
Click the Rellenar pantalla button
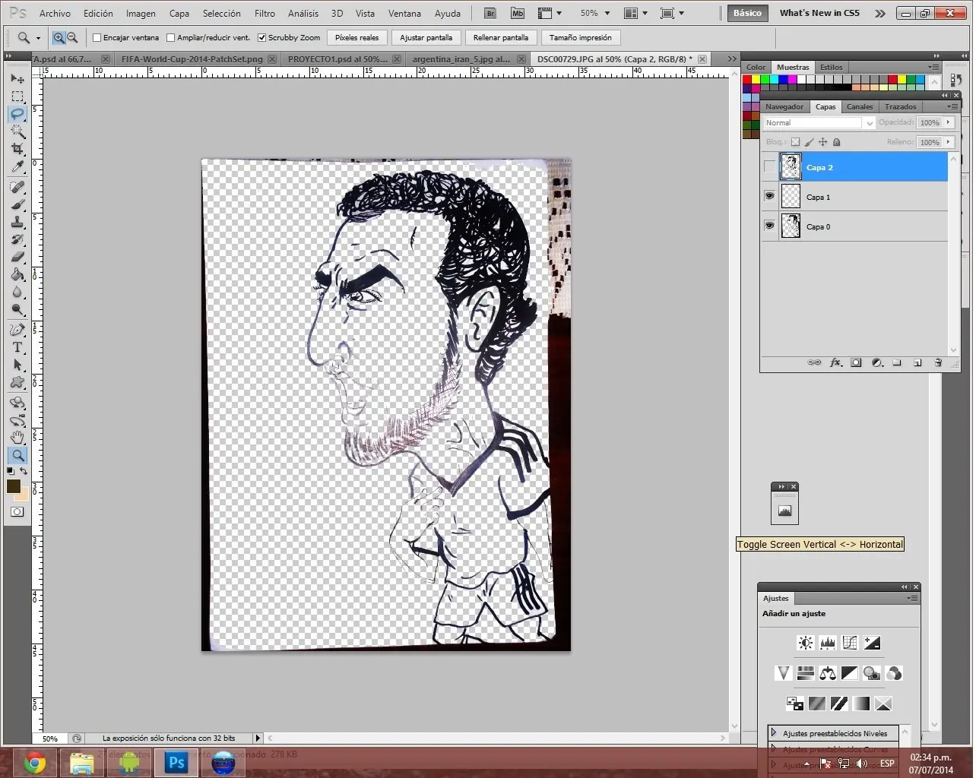click(501, 38)
